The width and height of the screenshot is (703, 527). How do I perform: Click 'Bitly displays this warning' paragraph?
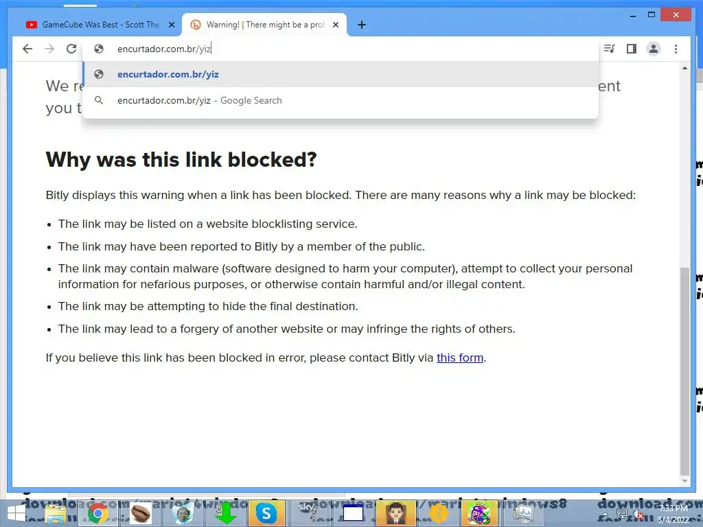point(341,195)
